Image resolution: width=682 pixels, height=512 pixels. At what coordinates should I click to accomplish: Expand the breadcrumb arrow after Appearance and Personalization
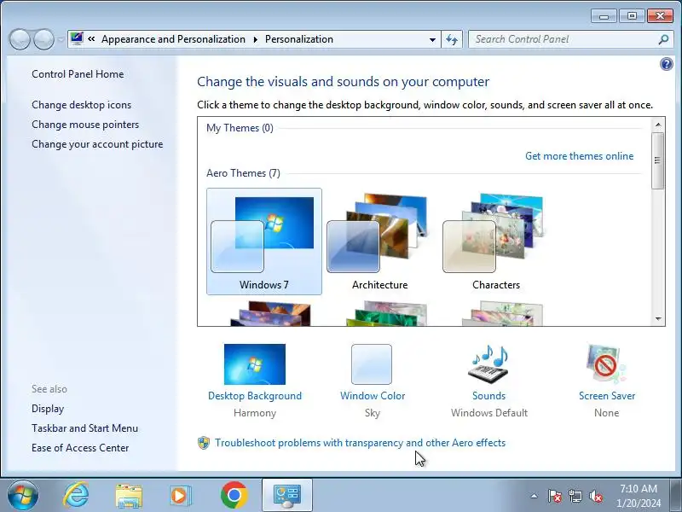click(x=255, y=39)
